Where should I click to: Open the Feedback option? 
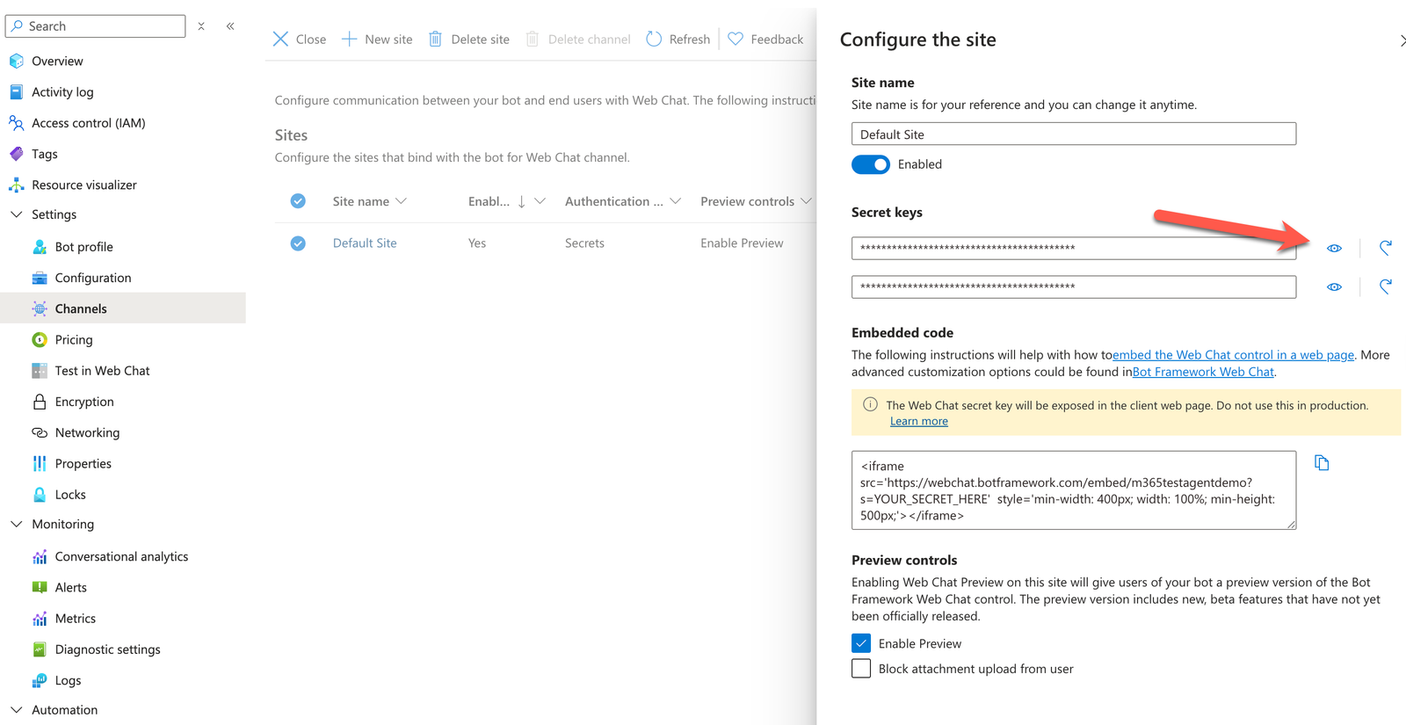(x=765, y=40)
